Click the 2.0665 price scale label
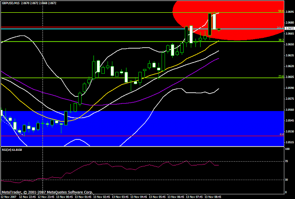This screenshot has width=295, height=199. coord(289,34)
